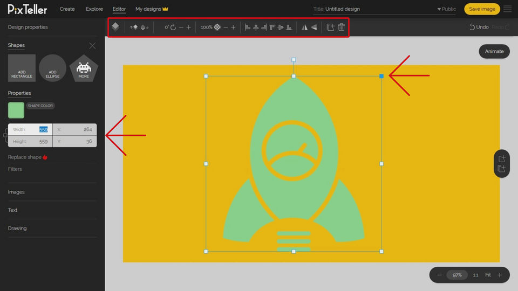Expand the Filters section
This screenshot has width=518, height=291.
click(15, 169)
